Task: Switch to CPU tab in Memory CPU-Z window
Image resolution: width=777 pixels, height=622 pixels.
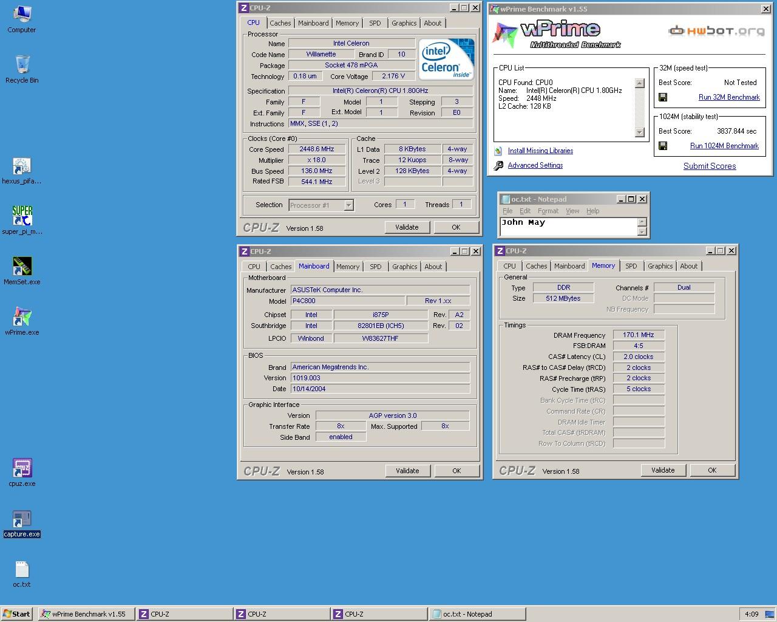Action: tap(509, 266)
